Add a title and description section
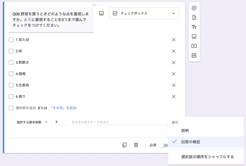Image resolution: width=246 pixels, height=166 pixels. coord(194,27)
